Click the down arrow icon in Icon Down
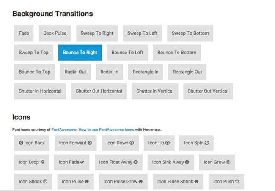This screenshot has height=191, width=275. click(132, 143)
